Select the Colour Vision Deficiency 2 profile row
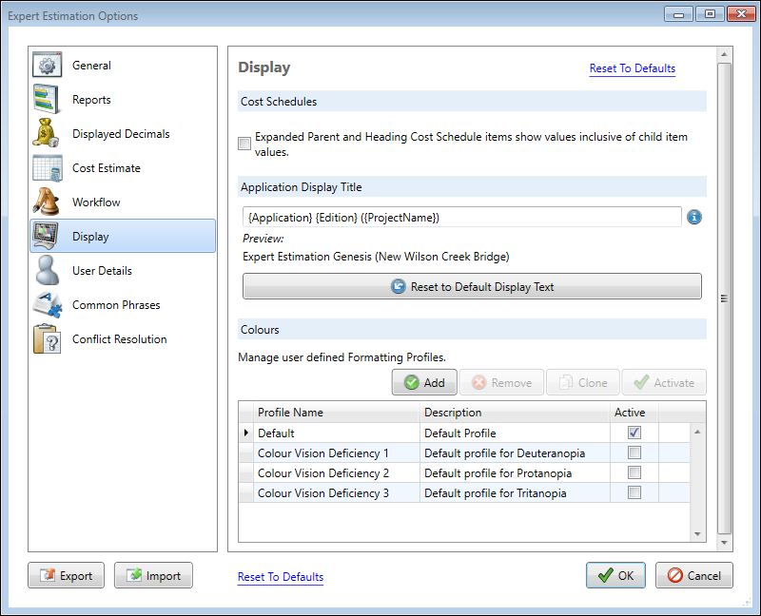 point(323,473)
